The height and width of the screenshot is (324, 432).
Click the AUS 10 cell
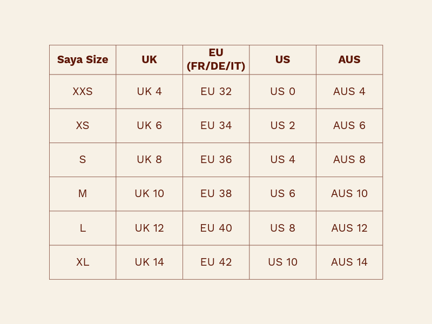point(349,193)
